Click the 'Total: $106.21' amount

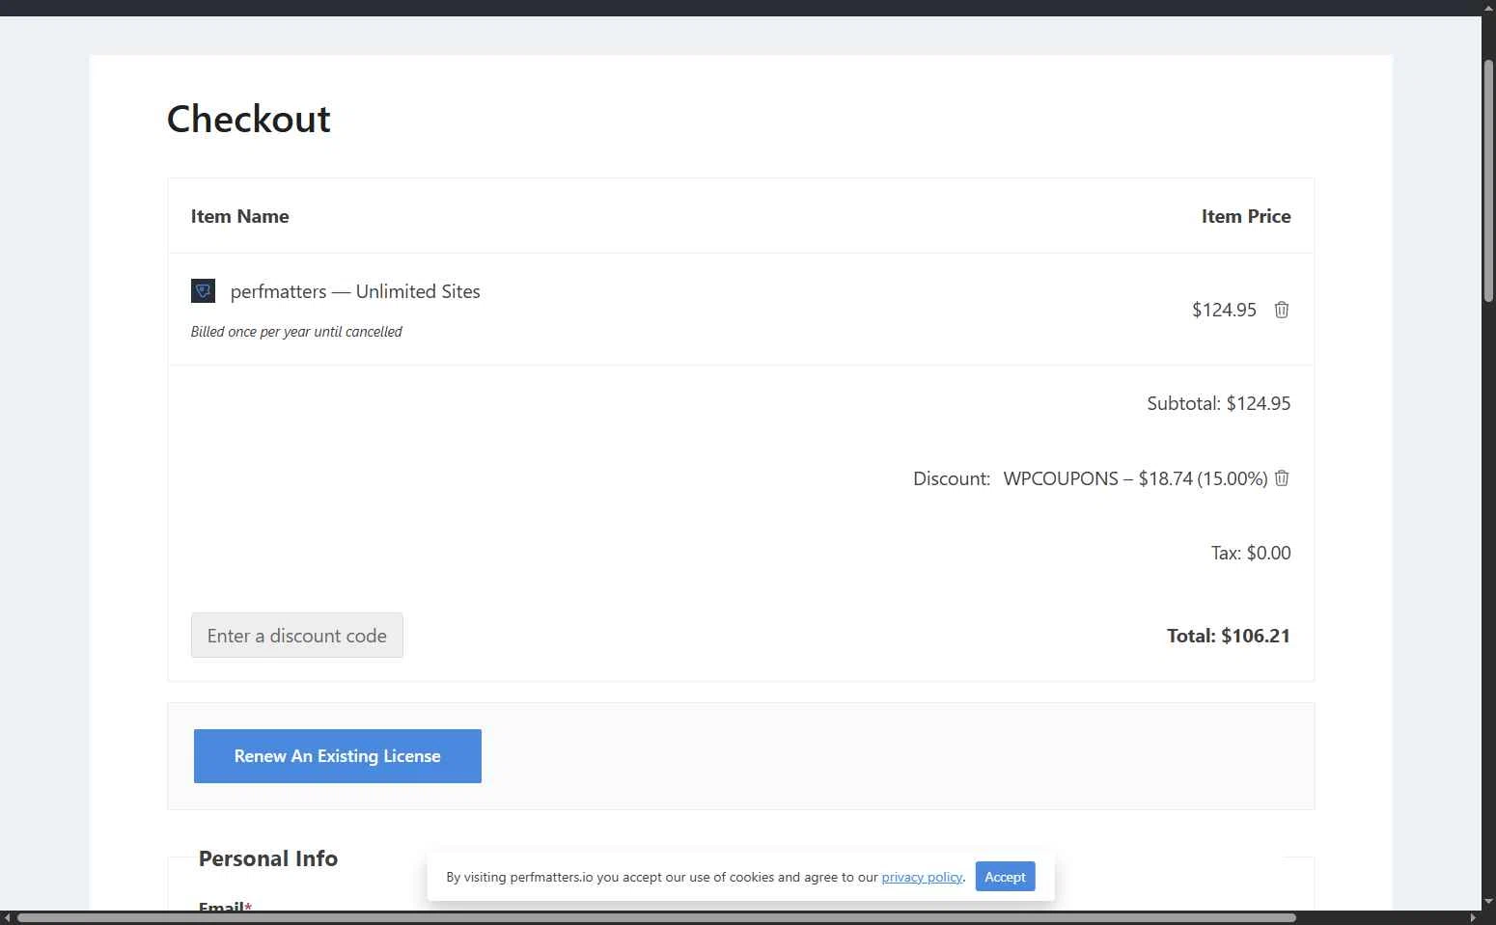(1229, 636)
